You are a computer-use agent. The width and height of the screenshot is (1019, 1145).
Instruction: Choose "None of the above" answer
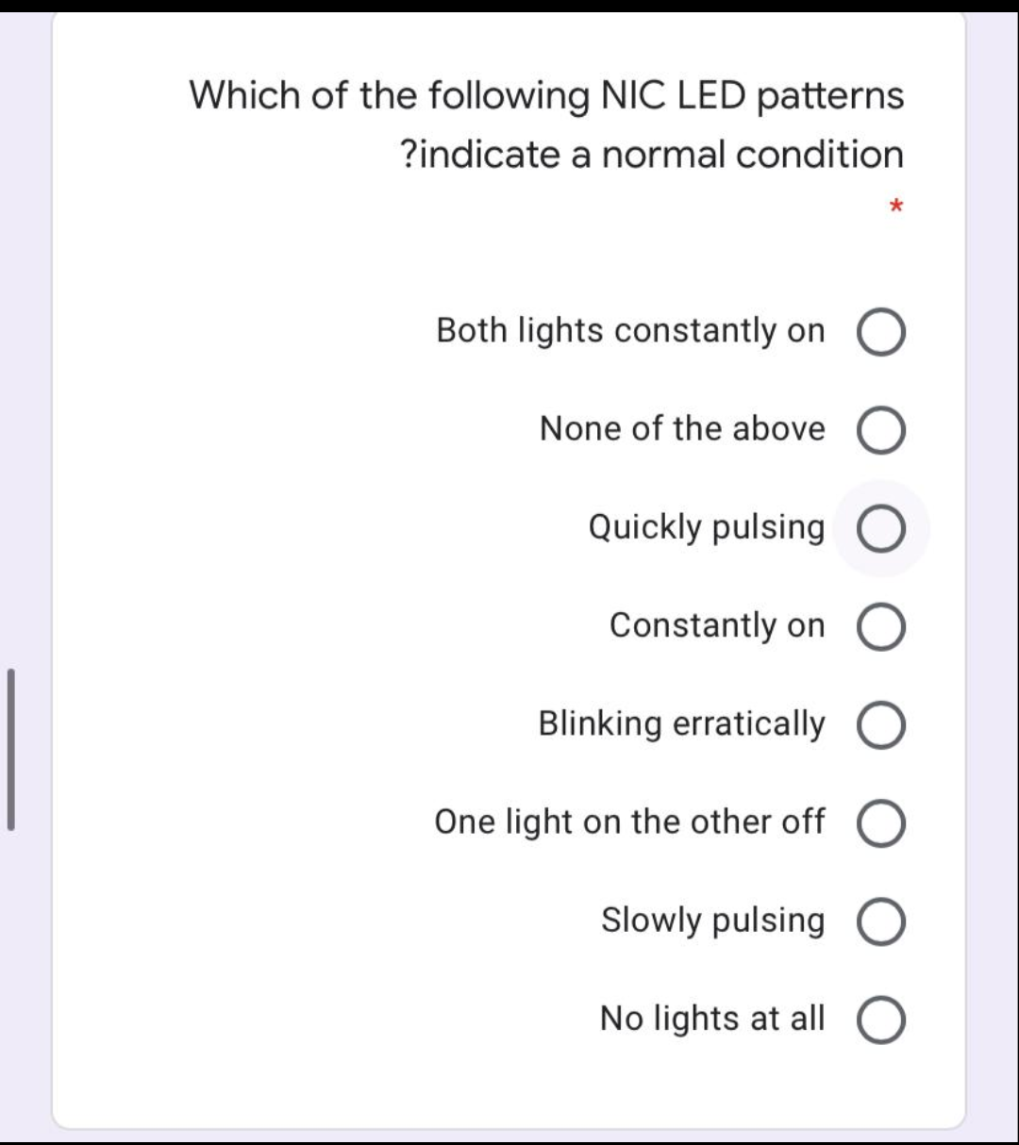coord(880,430)
